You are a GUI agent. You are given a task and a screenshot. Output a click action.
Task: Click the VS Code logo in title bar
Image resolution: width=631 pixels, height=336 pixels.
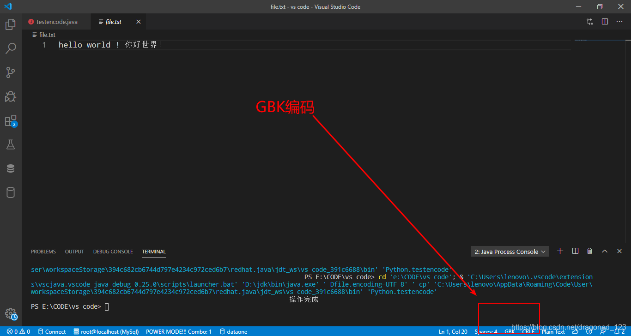point(7,6)
